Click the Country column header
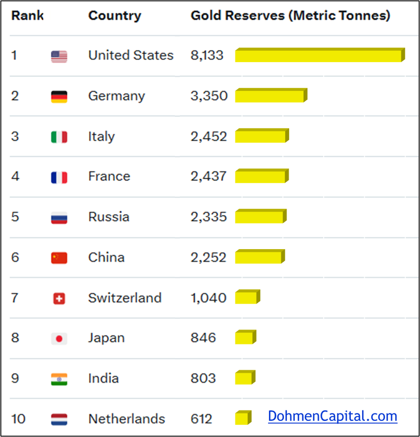Screen dimensions: 420x437 (x=115, y=16)
